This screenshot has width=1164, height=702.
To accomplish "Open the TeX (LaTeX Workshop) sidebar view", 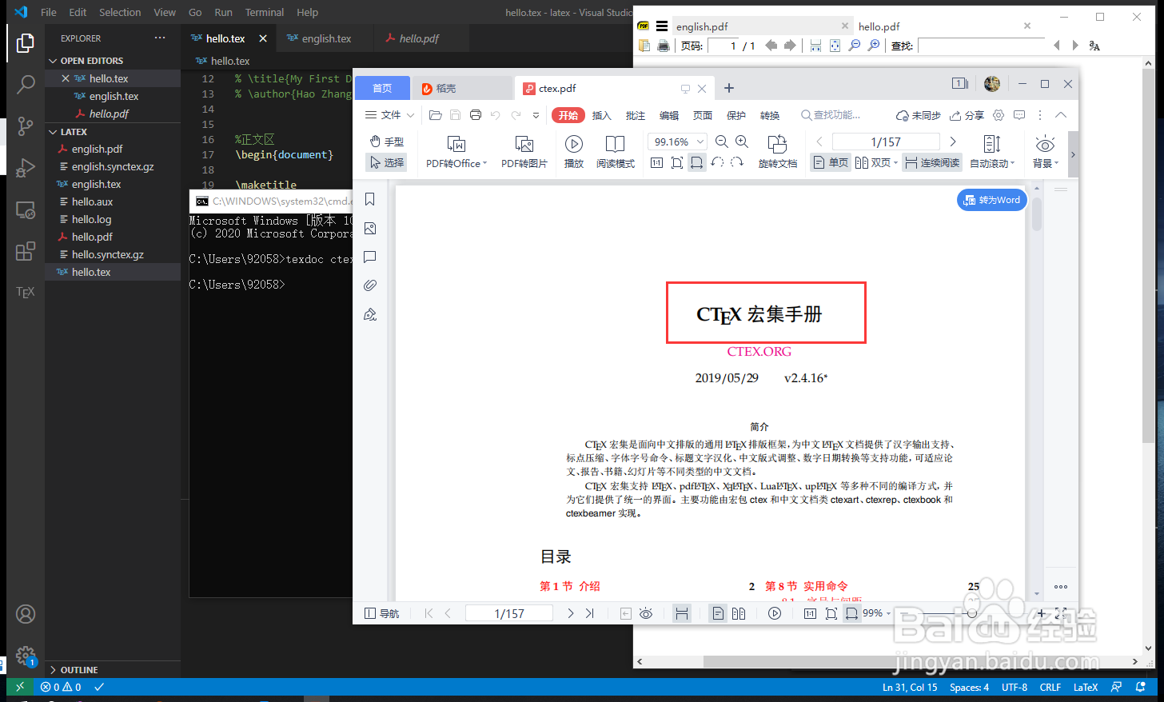I will (x=26, y=293).
